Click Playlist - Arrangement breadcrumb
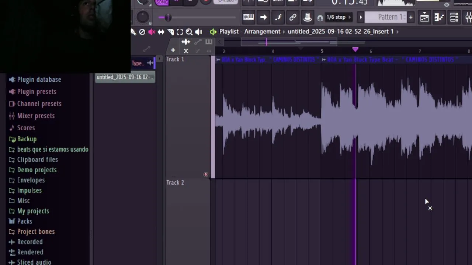 250,32
